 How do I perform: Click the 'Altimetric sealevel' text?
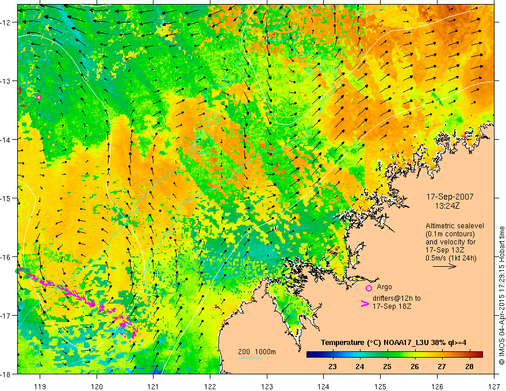455,226
